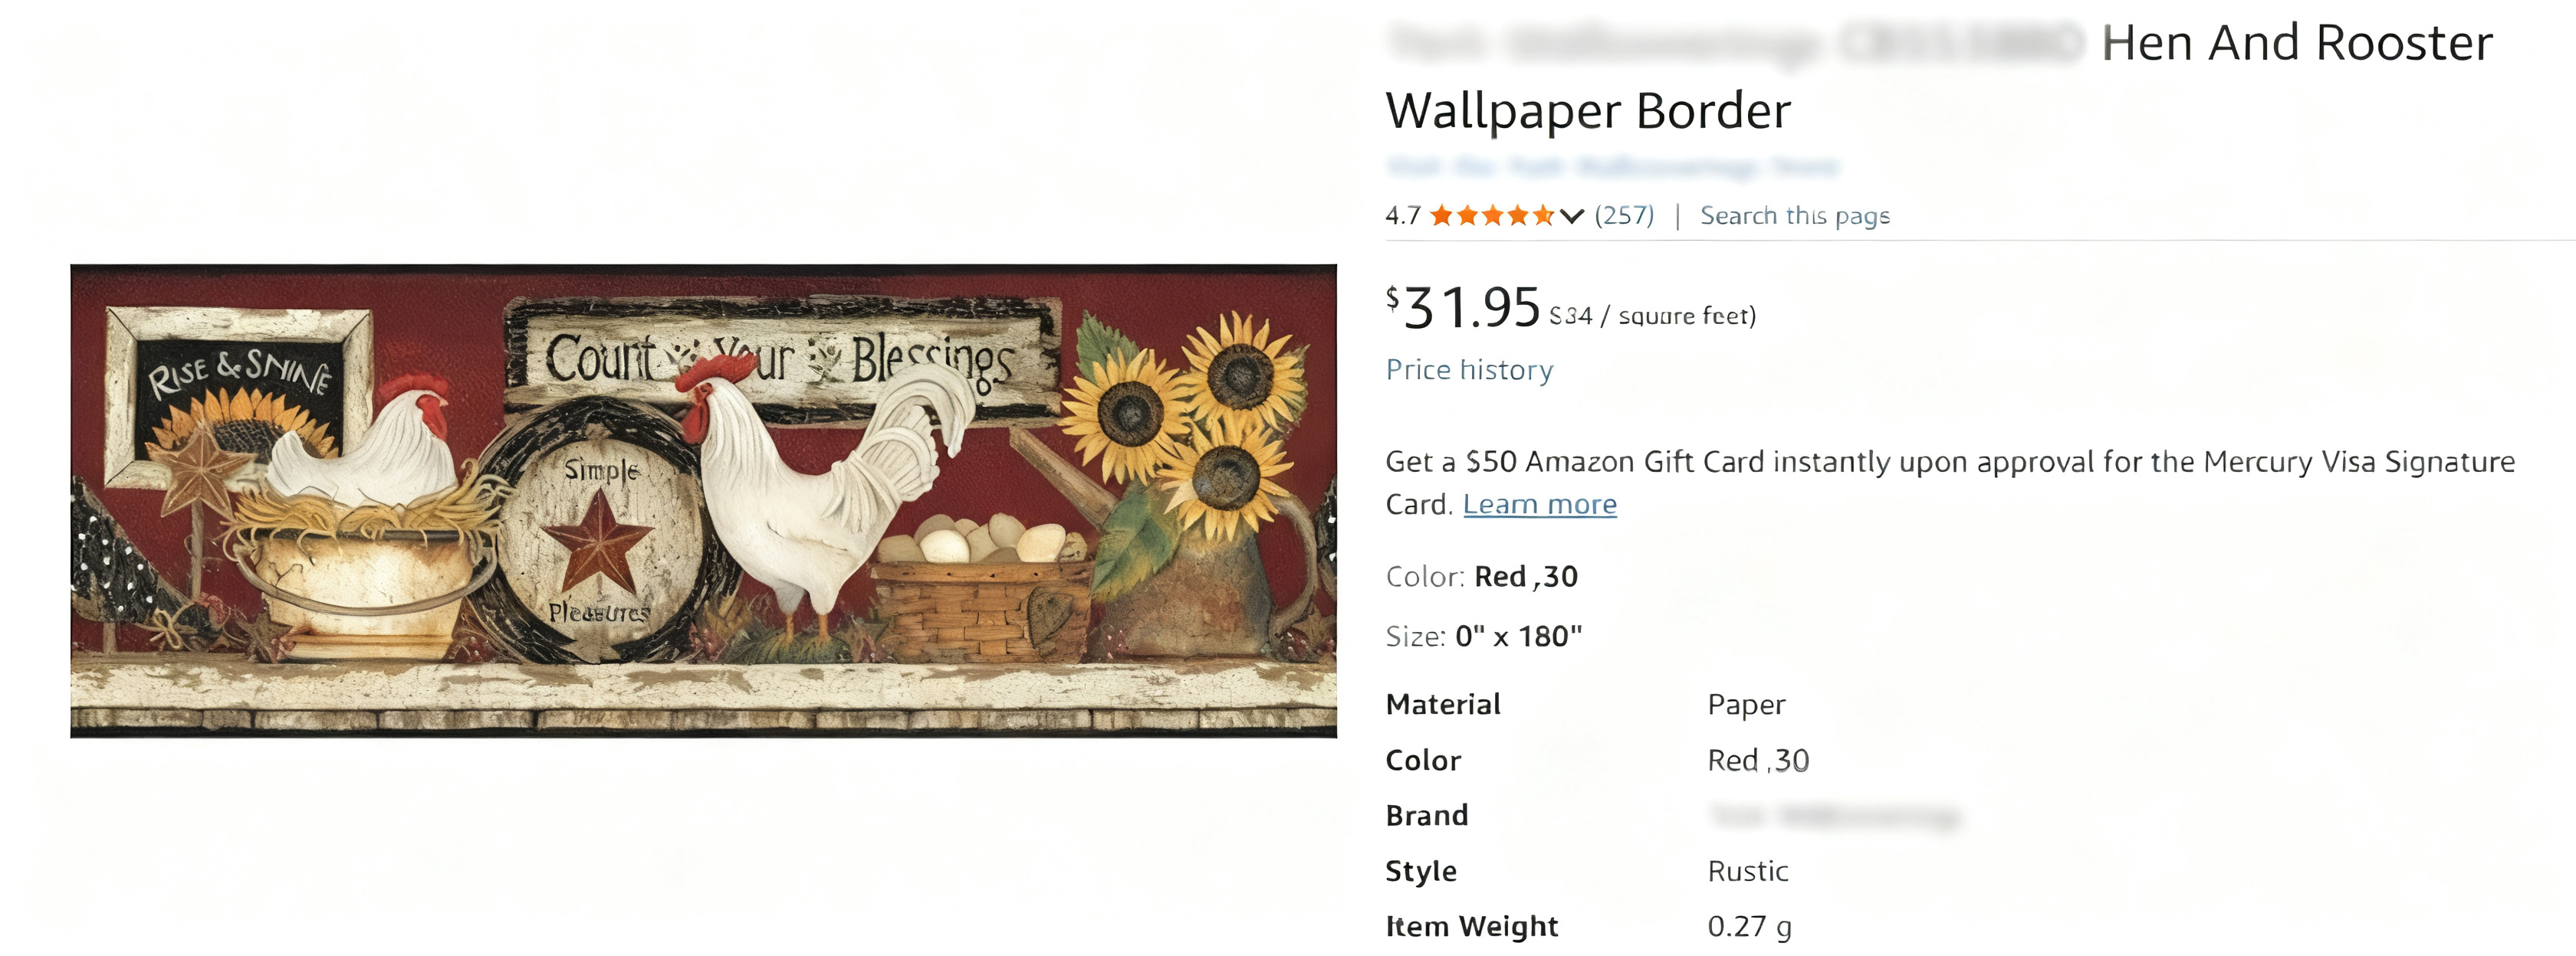Image resolution: width=2576 pixels, height=956 pixels.
Task: Open the 257 customer reviews link
Action: click(1624, 216)
